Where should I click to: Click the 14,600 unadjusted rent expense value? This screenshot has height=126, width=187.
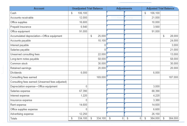point(83,105)
